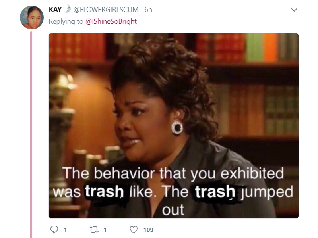
Task: Click the "Replying to" label text
Action: pos(66,21)
